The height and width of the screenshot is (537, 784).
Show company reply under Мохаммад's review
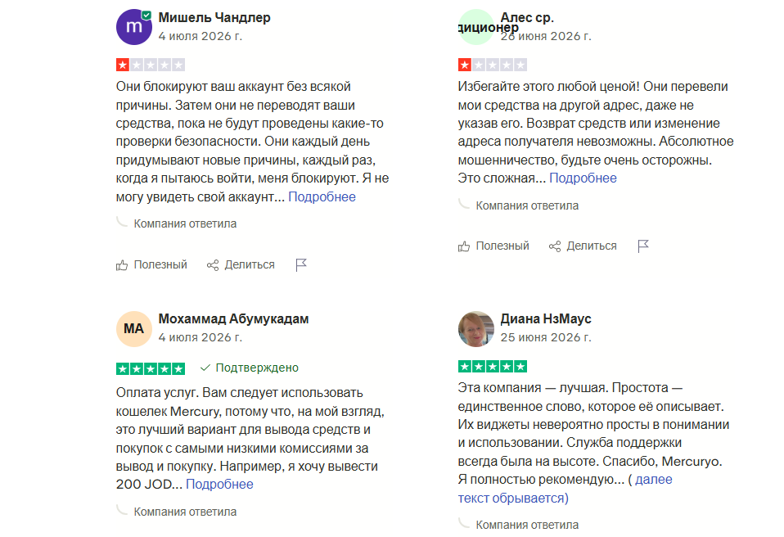[x=185, y=512]
